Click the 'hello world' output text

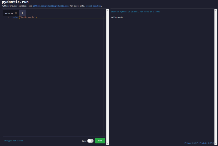117,17
